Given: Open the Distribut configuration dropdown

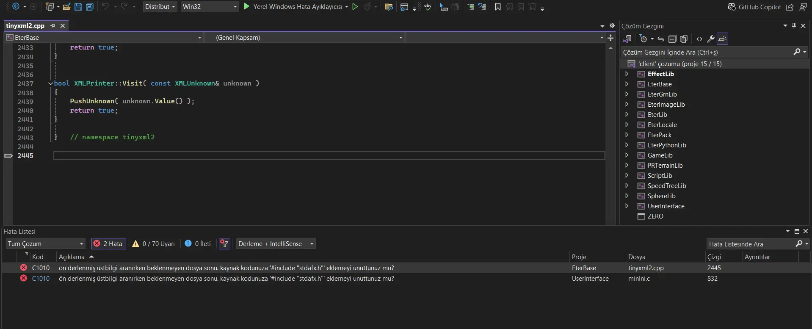Looking at the screenshot, I should 160,7.
